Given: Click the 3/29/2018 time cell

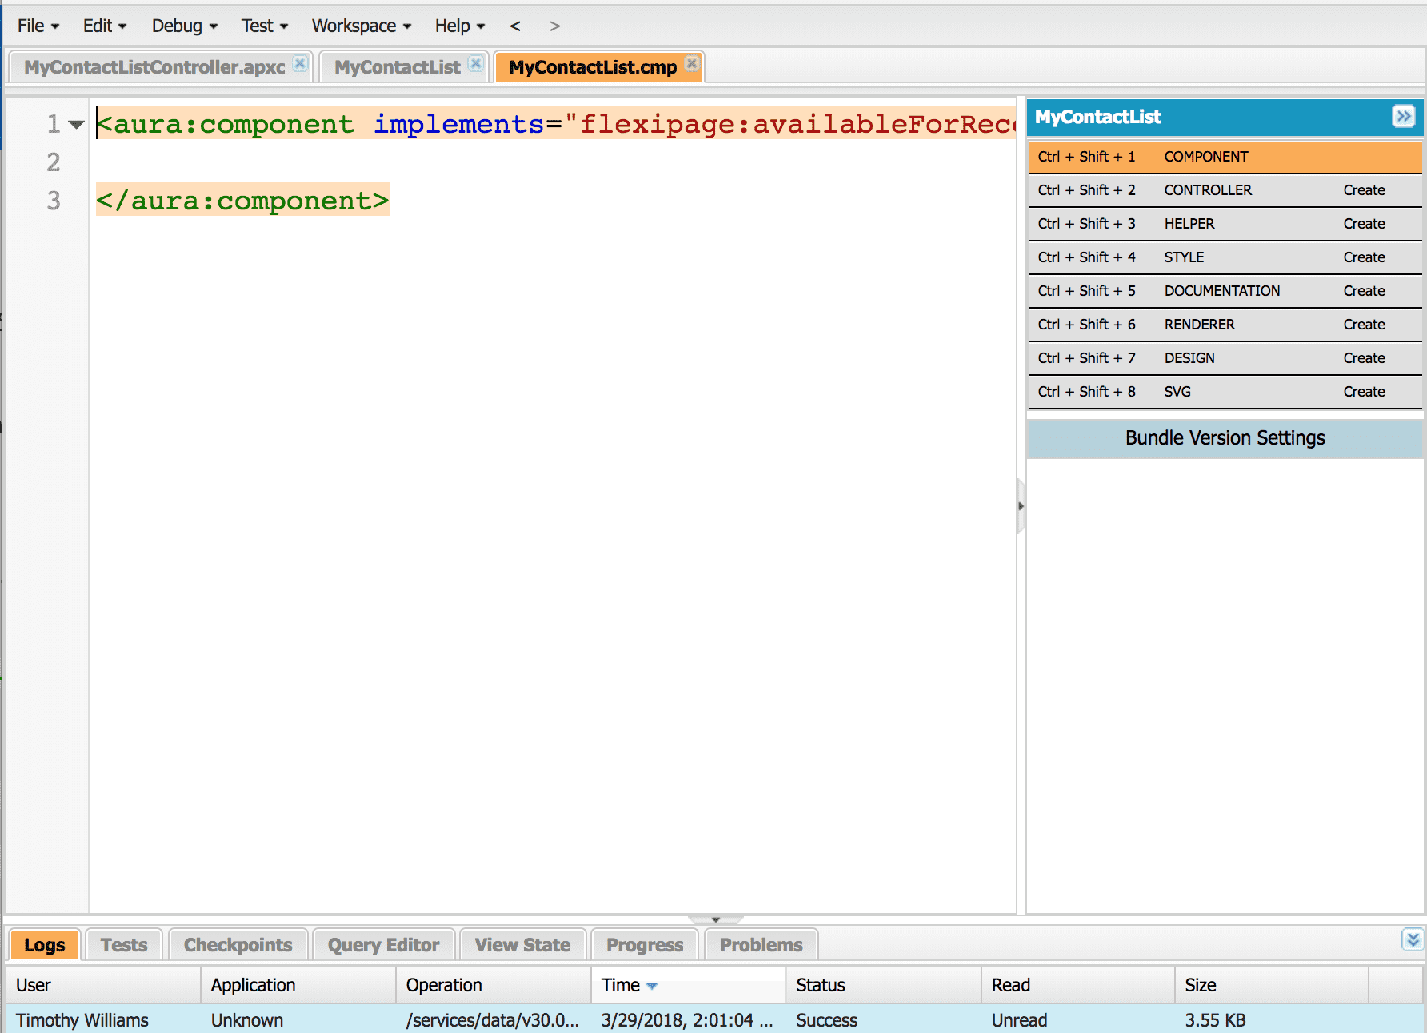Looking at the screenshot, I should [x=687, y=1020].
